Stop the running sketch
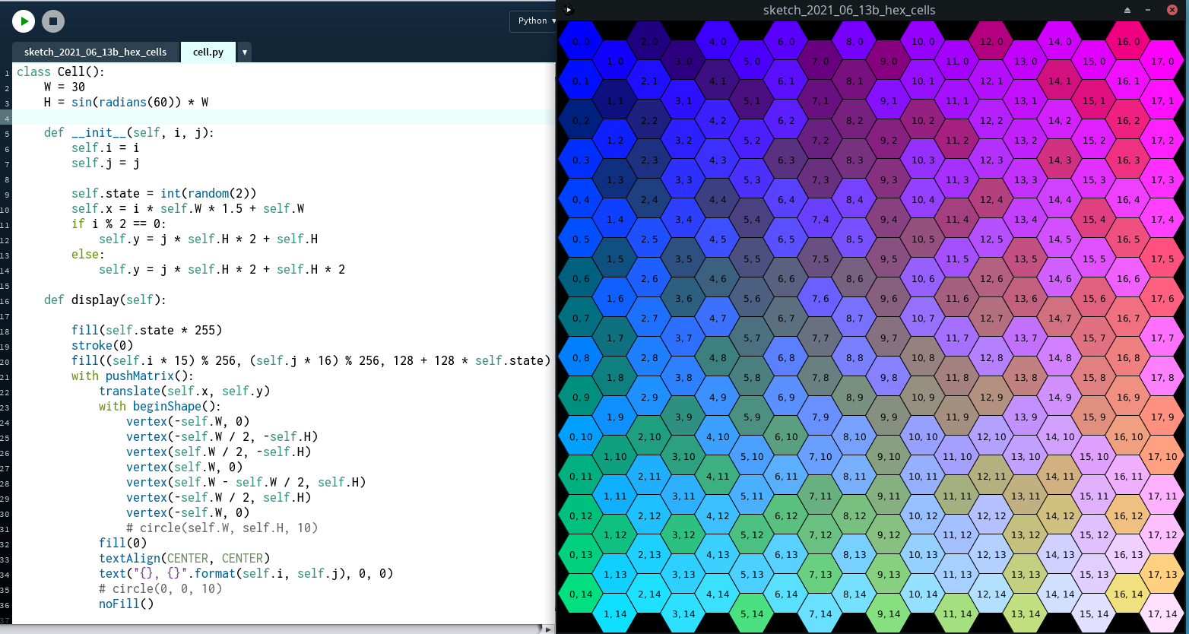The width and height of the screenshot is (1189, 634). (52, 21)
